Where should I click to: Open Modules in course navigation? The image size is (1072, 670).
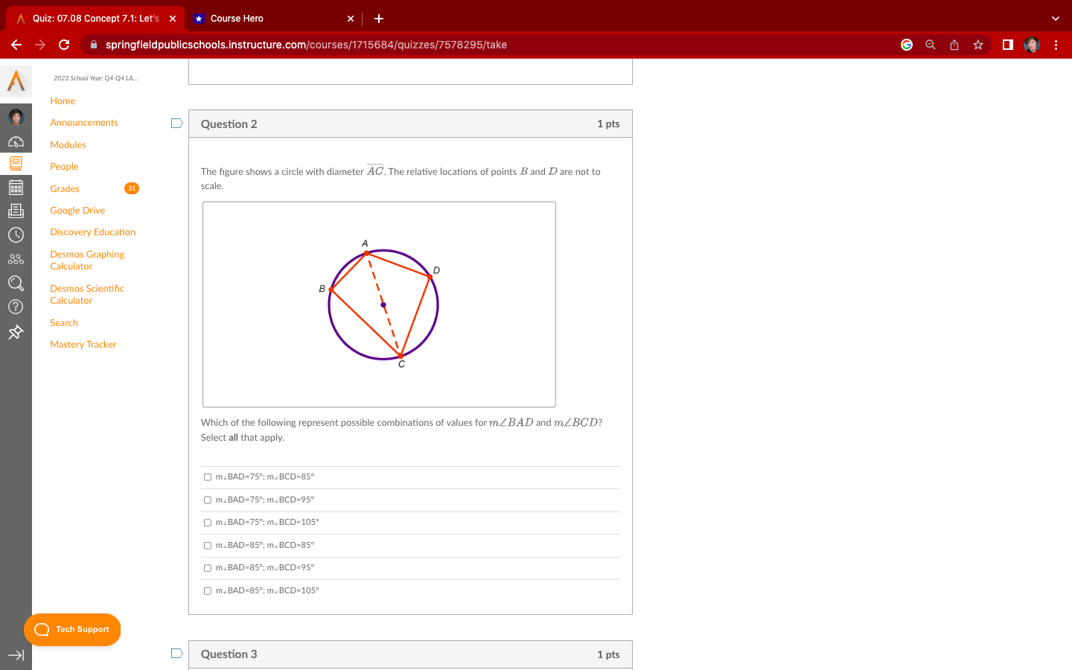(68, 145)
